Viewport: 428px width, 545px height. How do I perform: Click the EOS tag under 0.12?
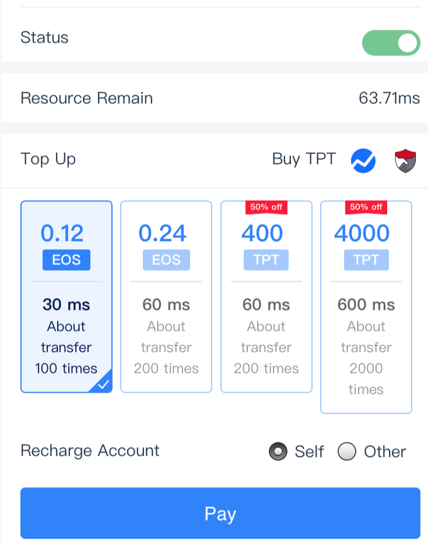(66, 260)
